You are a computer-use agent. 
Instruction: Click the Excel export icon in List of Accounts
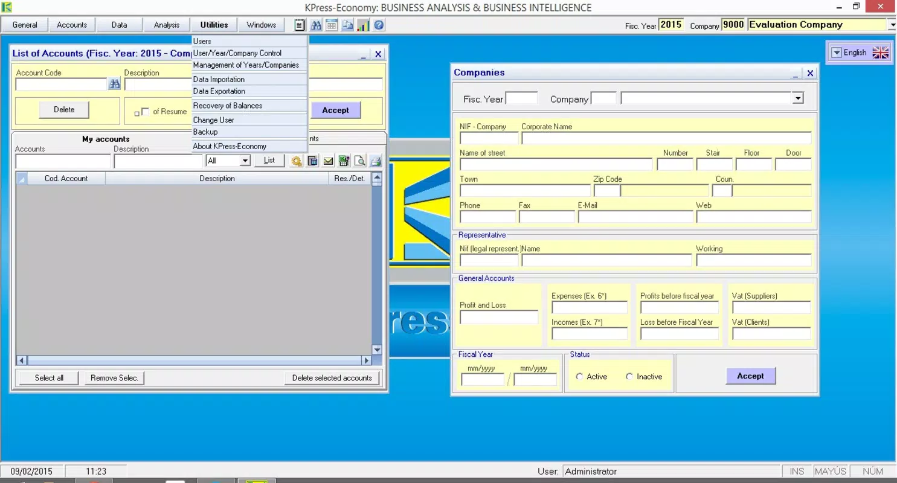click(x=344, y=161)
